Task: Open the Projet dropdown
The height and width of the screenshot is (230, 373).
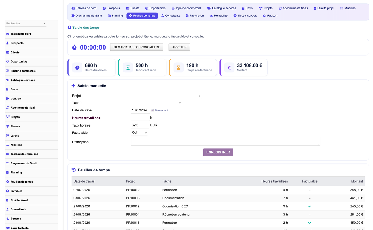Action: pos(166,96)
